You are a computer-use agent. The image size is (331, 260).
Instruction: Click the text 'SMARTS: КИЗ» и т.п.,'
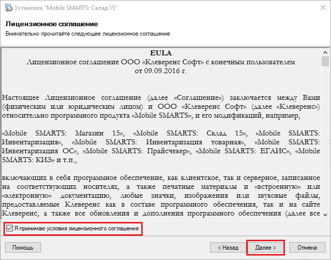(x=40, y=160)
